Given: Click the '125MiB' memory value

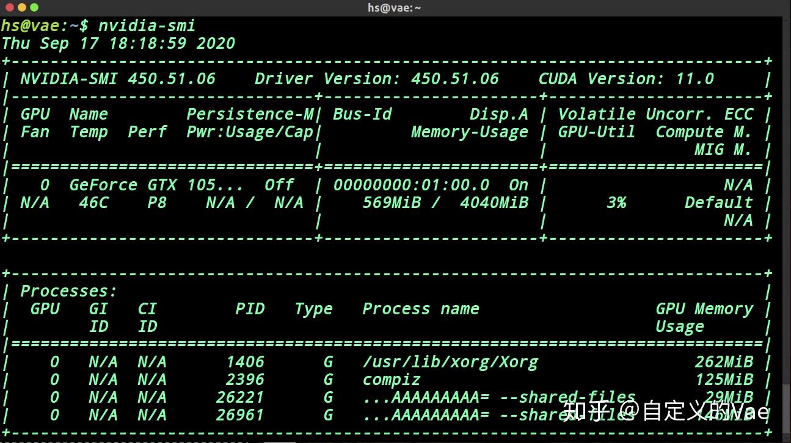Looking at the screenshot, I should 724,380.
